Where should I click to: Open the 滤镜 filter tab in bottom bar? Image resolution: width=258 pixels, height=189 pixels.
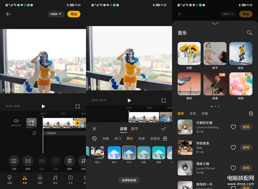(x=40, y=180)
